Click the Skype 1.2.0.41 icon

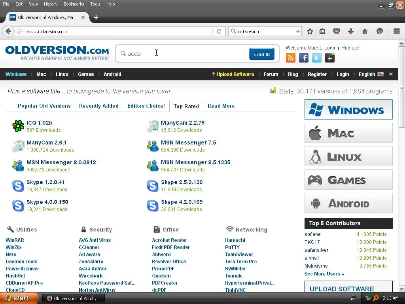[x=18, y=186]
